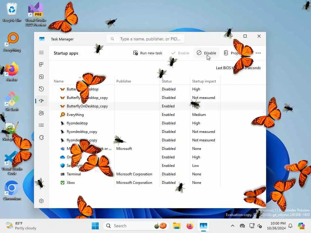Sort startup list by Status column

tap(167, 81)
